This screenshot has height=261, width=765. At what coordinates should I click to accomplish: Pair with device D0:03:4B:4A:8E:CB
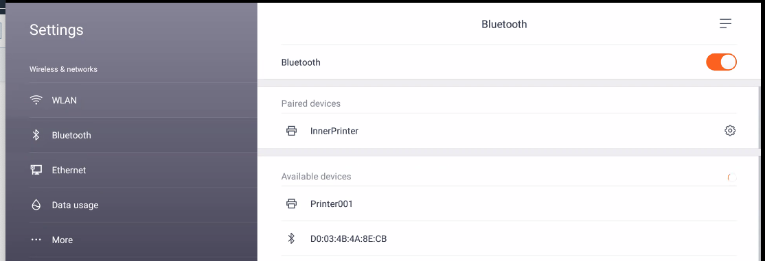509,238
